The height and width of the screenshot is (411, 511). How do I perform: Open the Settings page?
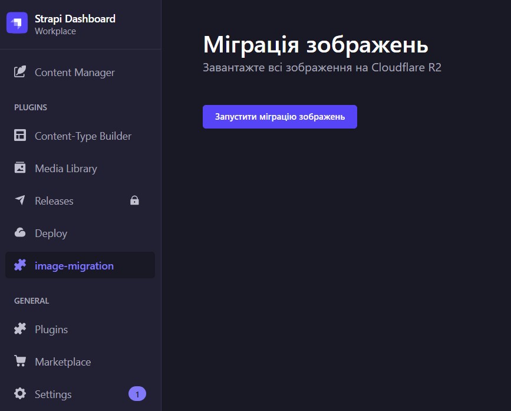(80, 394)
